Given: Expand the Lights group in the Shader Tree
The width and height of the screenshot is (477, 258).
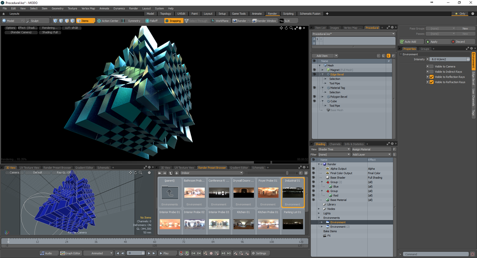Looking at the screenshot, I should [320, 213].
